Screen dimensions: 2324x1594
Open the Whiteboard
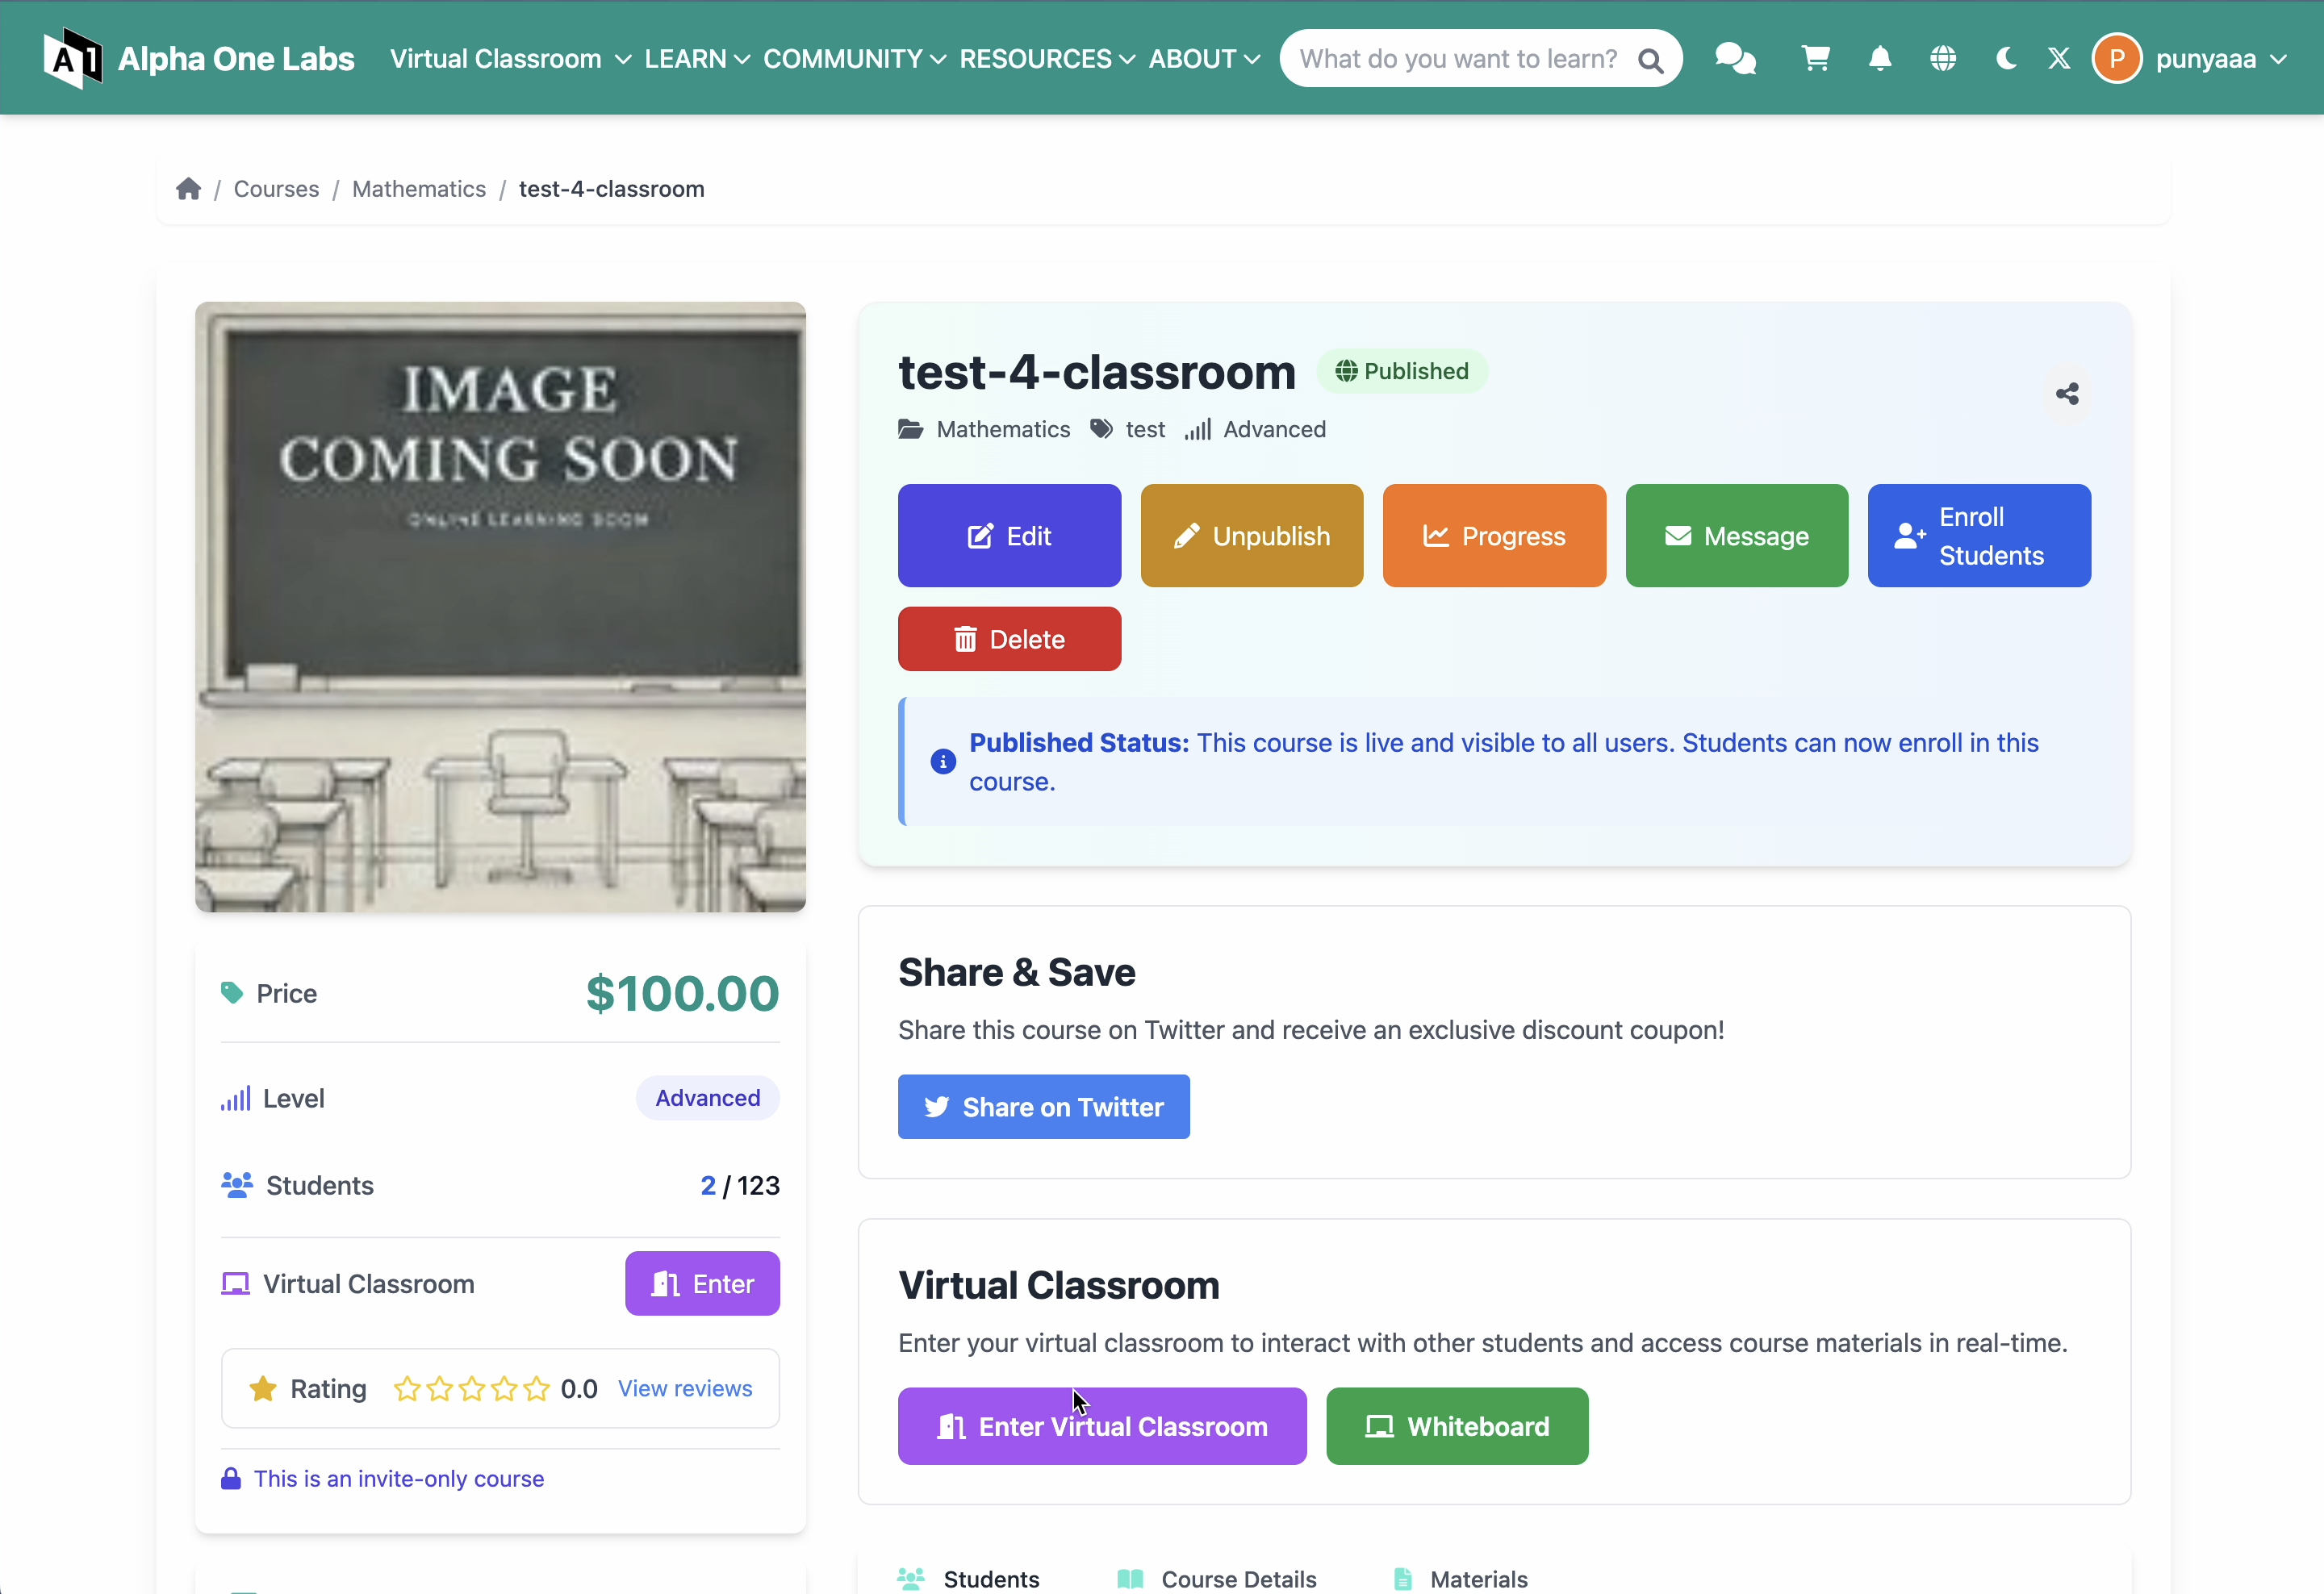[1456, 1426]
